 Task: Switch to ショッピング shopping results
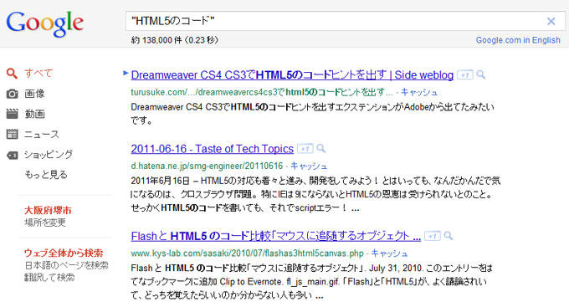49,155
